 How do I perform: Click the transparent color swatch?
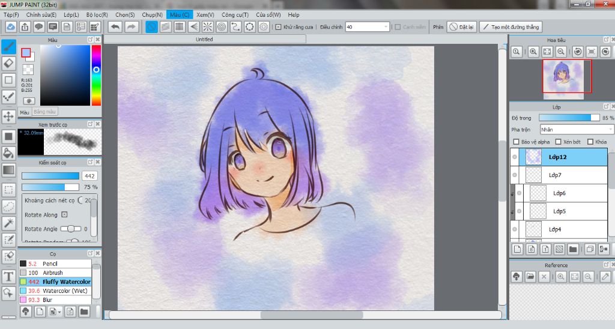coord(28,70)
